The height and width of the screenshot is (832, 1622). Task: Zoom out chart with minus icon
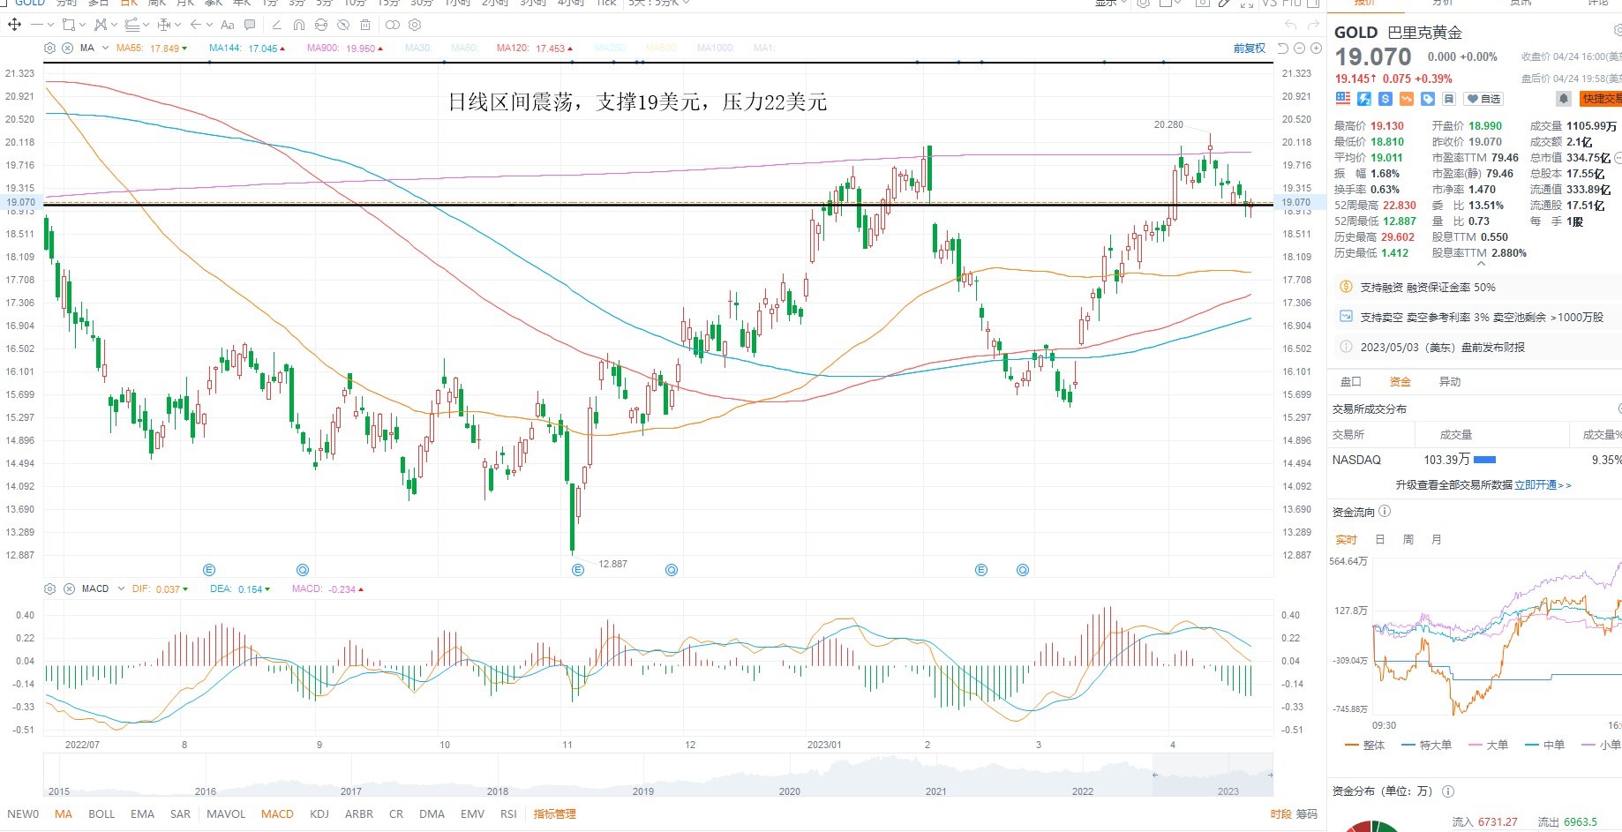click(1300, 48)
